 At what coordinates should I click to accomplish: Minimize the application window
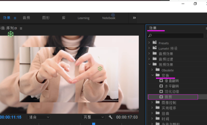tap(183, 4)
